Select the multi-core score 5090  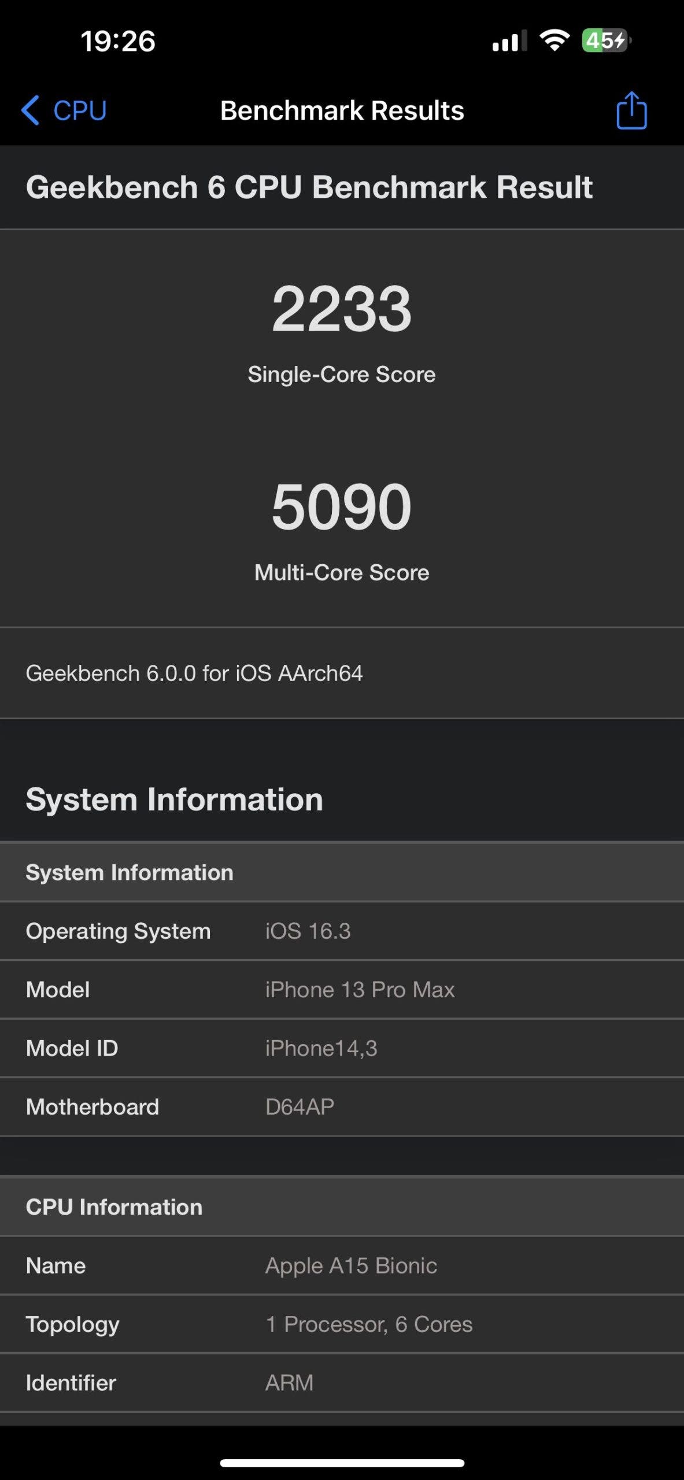click(342, 506)
